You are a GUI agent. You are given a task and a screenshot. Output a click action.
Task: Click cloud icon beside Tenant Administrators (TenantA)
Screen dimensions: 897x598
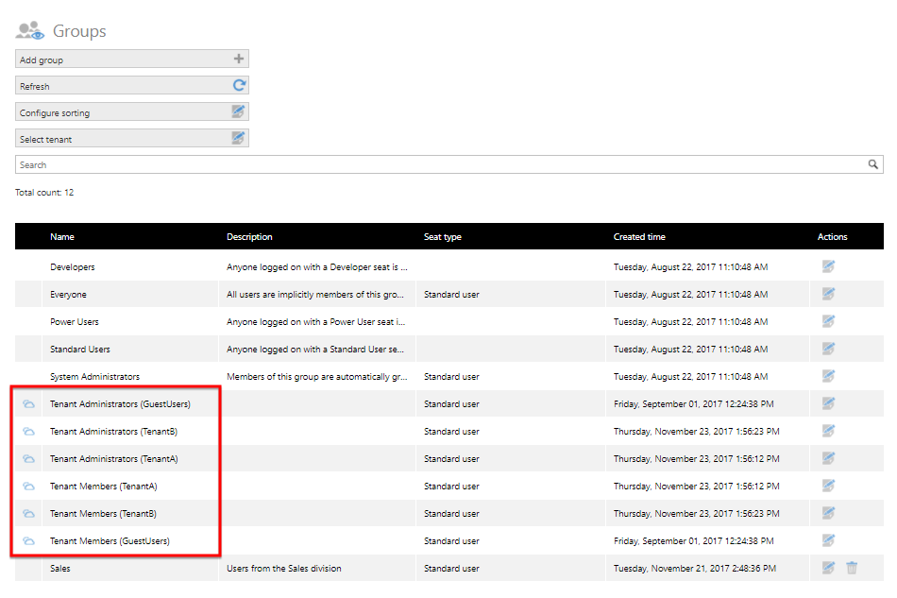[28, 459]
